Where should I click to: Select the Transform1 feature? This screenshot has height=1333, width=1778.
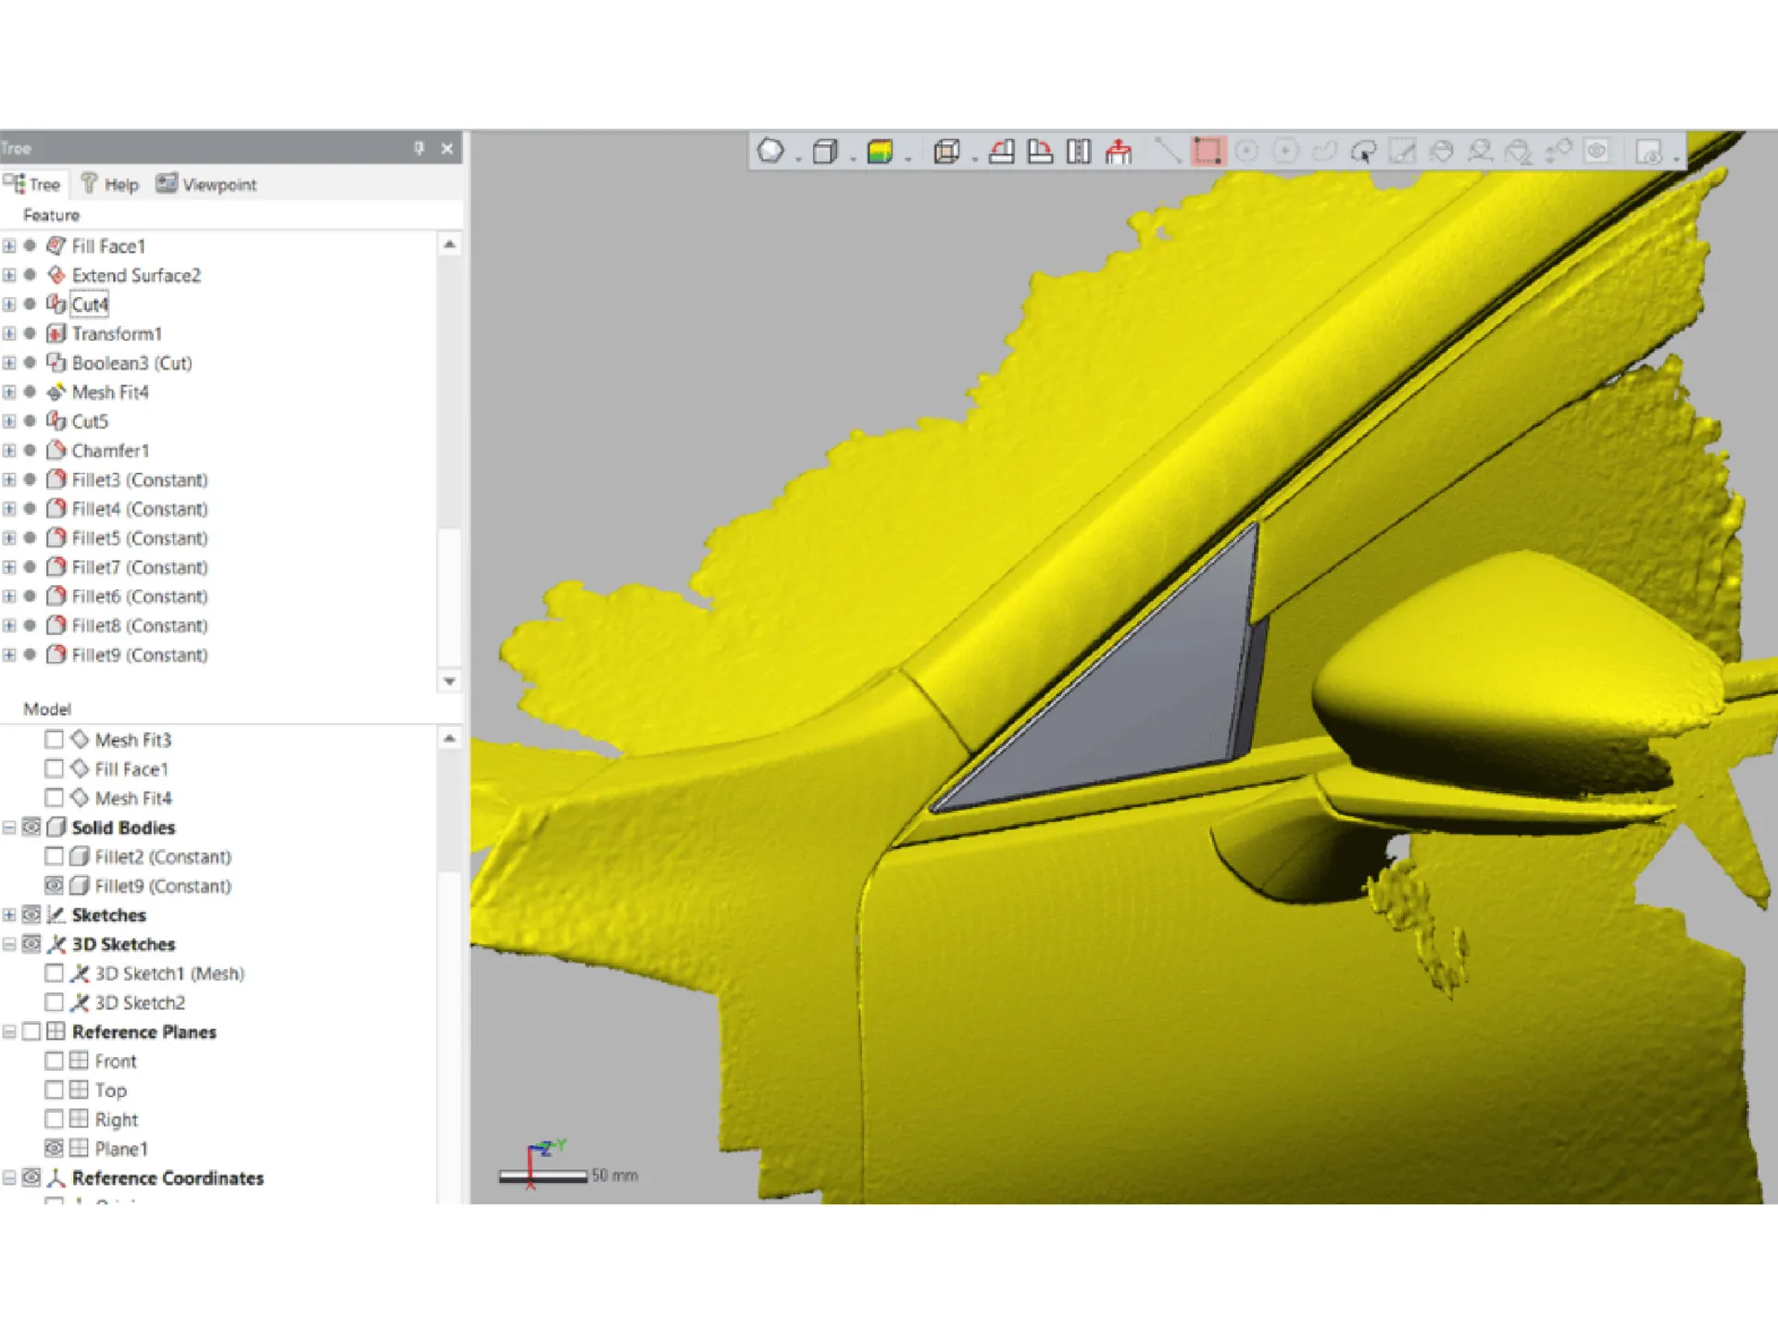point(117,333)
